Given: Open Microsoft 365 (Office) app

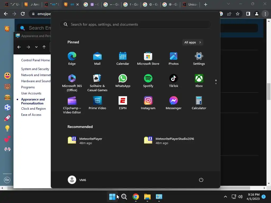Looking at the screenshot, I should 72,83.
